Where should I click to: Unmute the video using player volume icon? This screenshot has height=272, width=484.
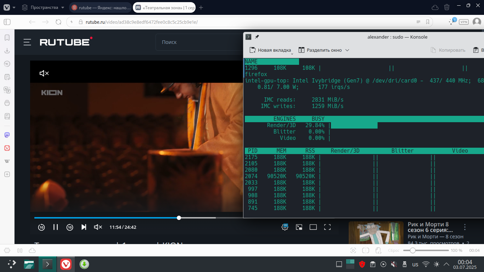98,227
